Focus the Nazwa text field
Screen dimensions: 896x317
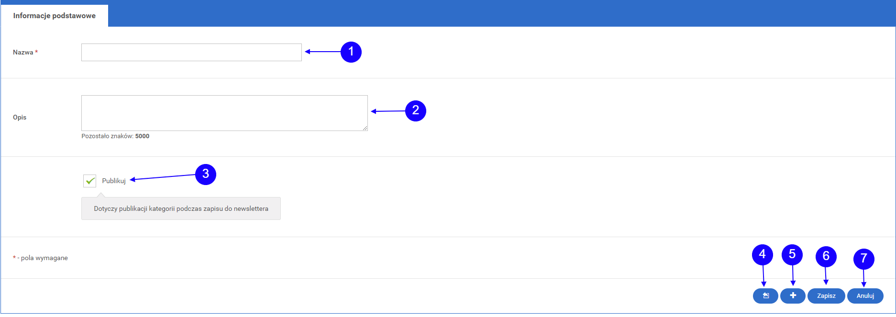pos(191,53)
